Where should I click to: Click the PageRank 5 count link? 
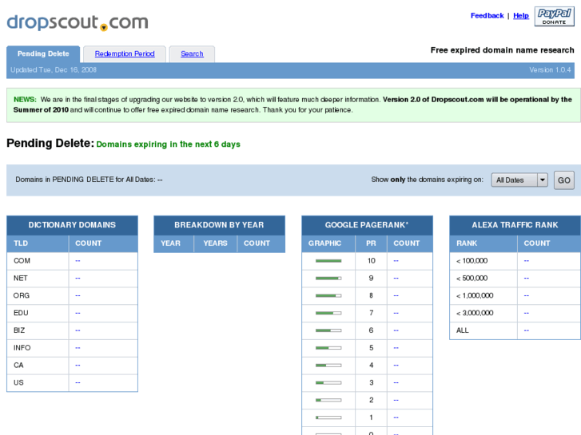click(x=396, y=348)
